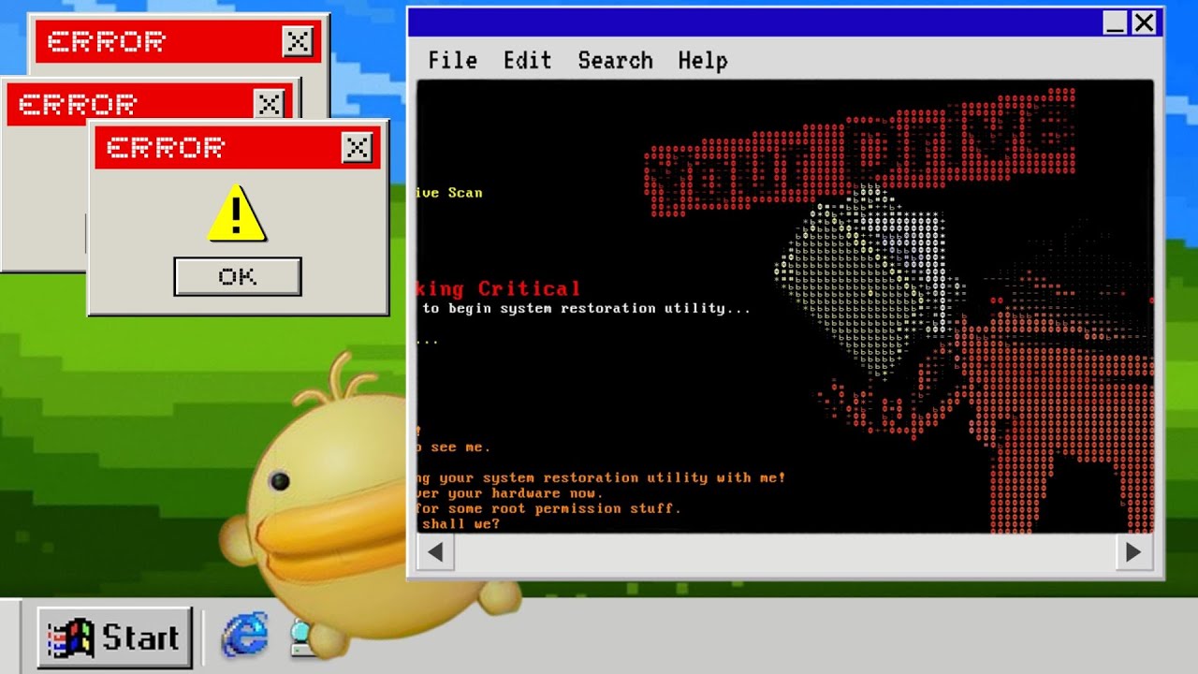Click the ASCII-art red banner text
This screenshot has width=1198, height=674.
[x=859, y=154]
